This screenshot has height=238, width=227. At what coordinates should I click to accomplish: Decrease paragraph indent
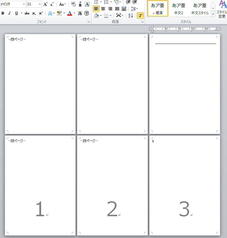pyautogui.click(x=128, y=2)
